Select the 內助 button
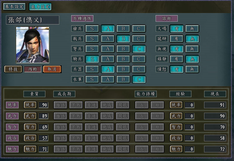Screen dimensions: 234x161 click(33, 69)
